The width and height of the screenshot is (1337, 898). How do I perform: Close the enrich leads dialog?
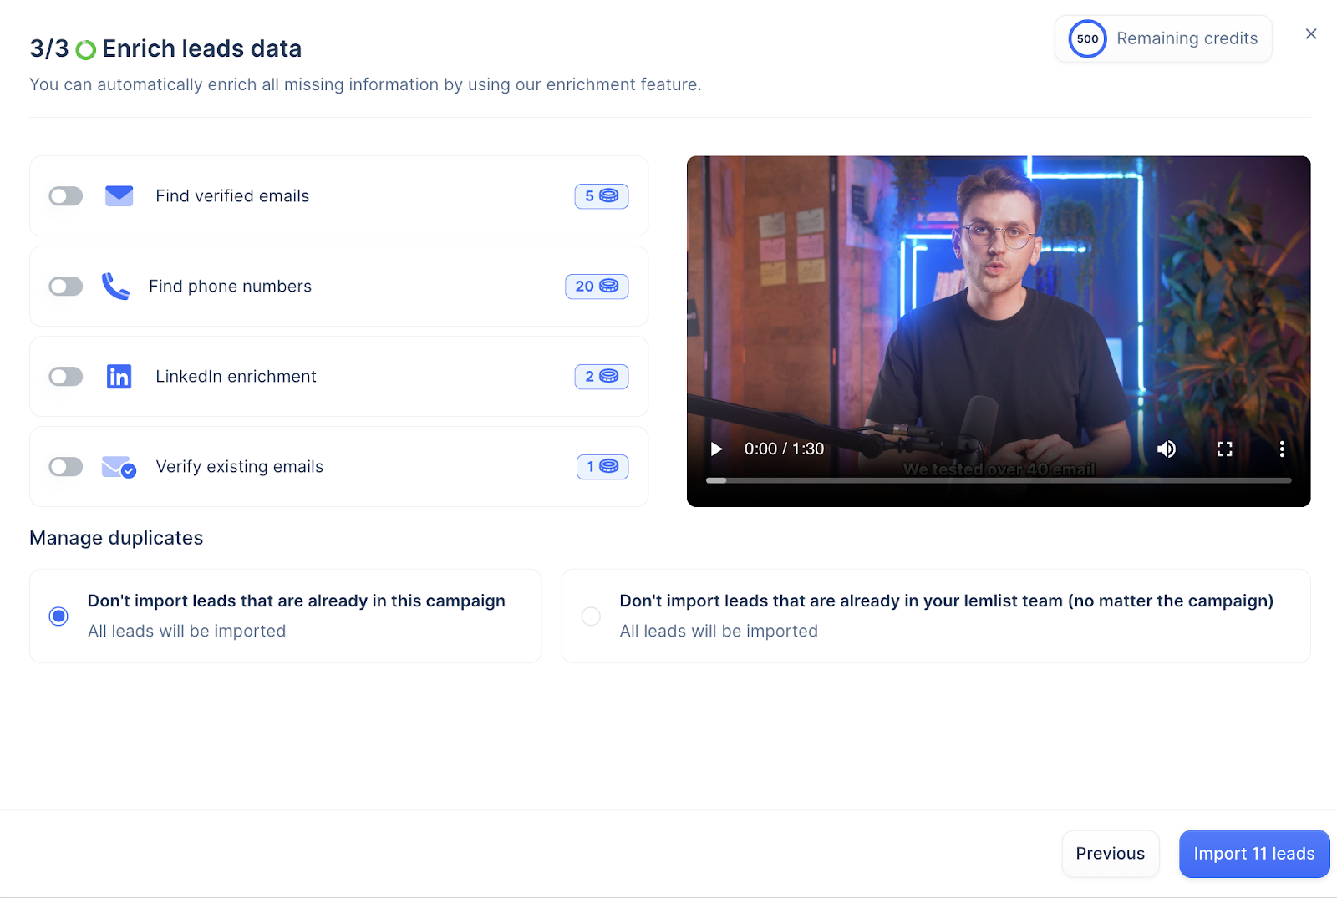[x=1310, y=34]
